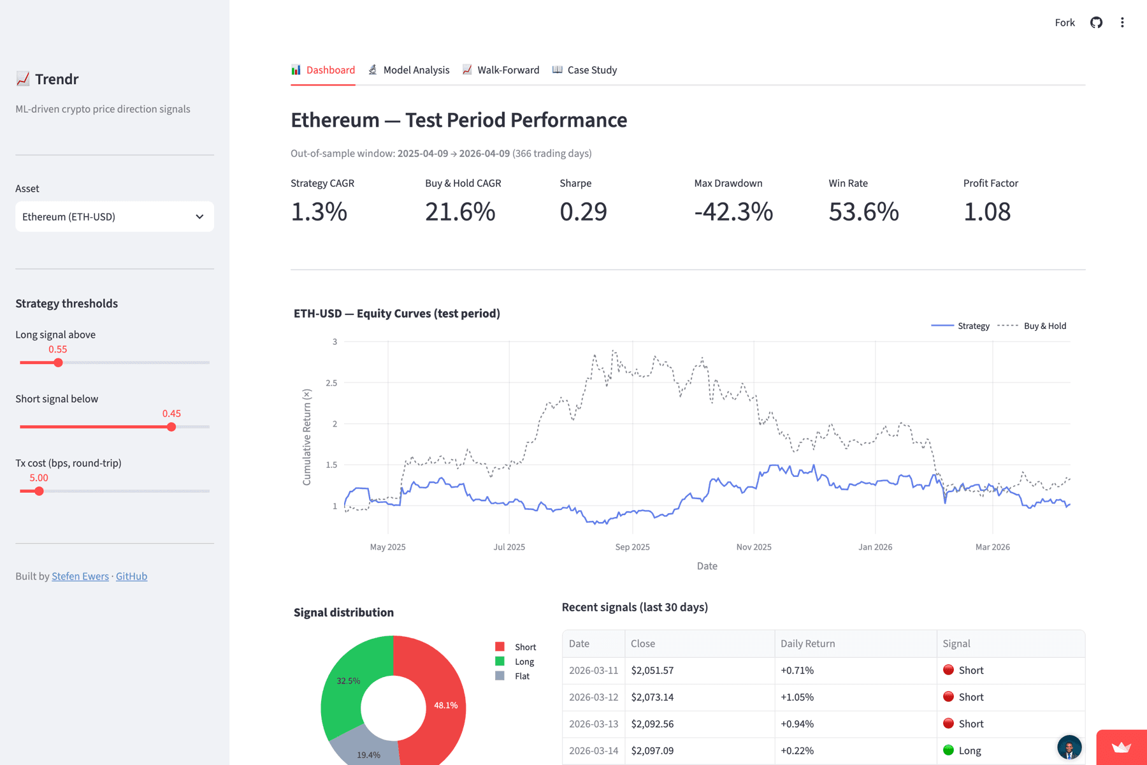Click the Ethereum — Test Period Performance heading
The width and height of the screenshot is (1147, 765).
(459, 120)
